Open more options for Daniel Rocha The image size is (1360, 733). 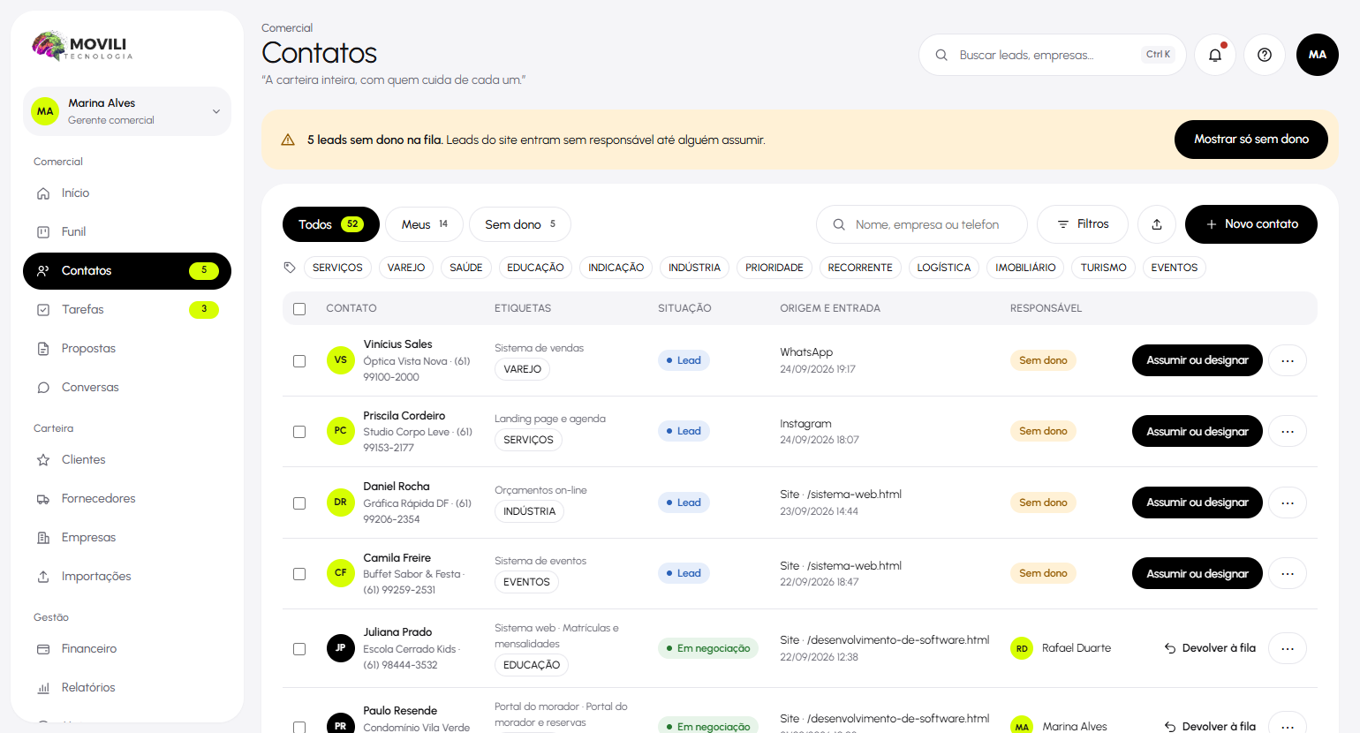[1288, 503]
